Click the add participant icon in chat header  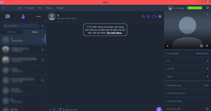tap(143, 17)
